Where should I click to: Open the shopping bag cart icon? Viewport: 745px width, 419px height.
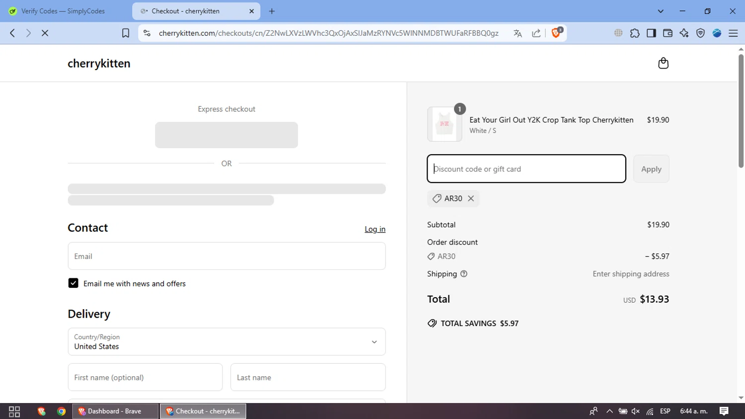[x=663, y=63]
